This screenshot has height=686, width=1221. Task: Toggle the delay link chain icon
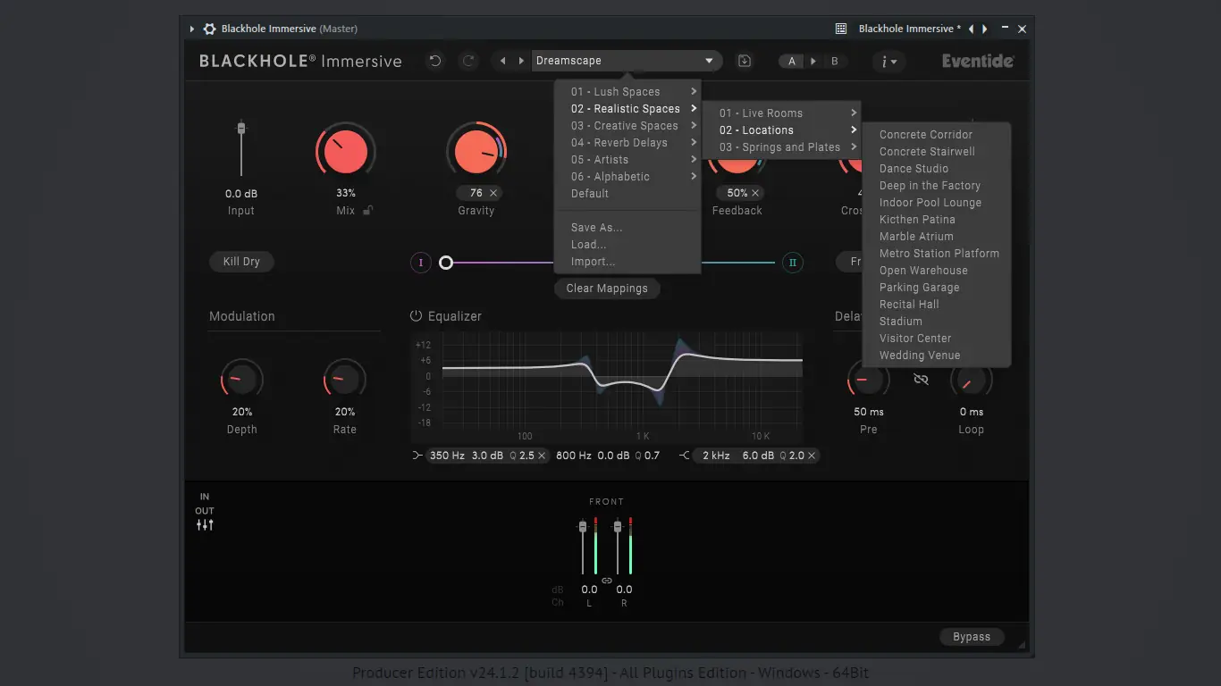tap(921, 380)
